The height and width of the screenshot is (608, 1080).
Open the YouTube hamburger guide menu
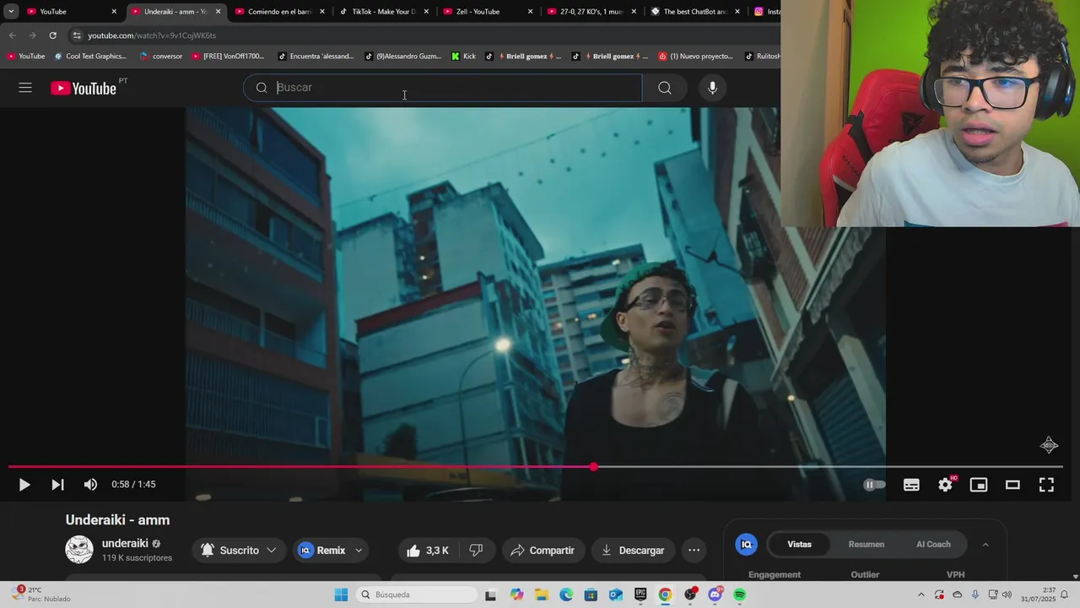pyautogui.click(x=25, y=88)
